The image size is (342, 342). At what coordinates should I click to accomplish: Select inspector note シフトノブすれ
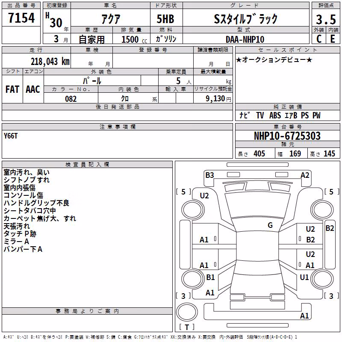[27, 180]
